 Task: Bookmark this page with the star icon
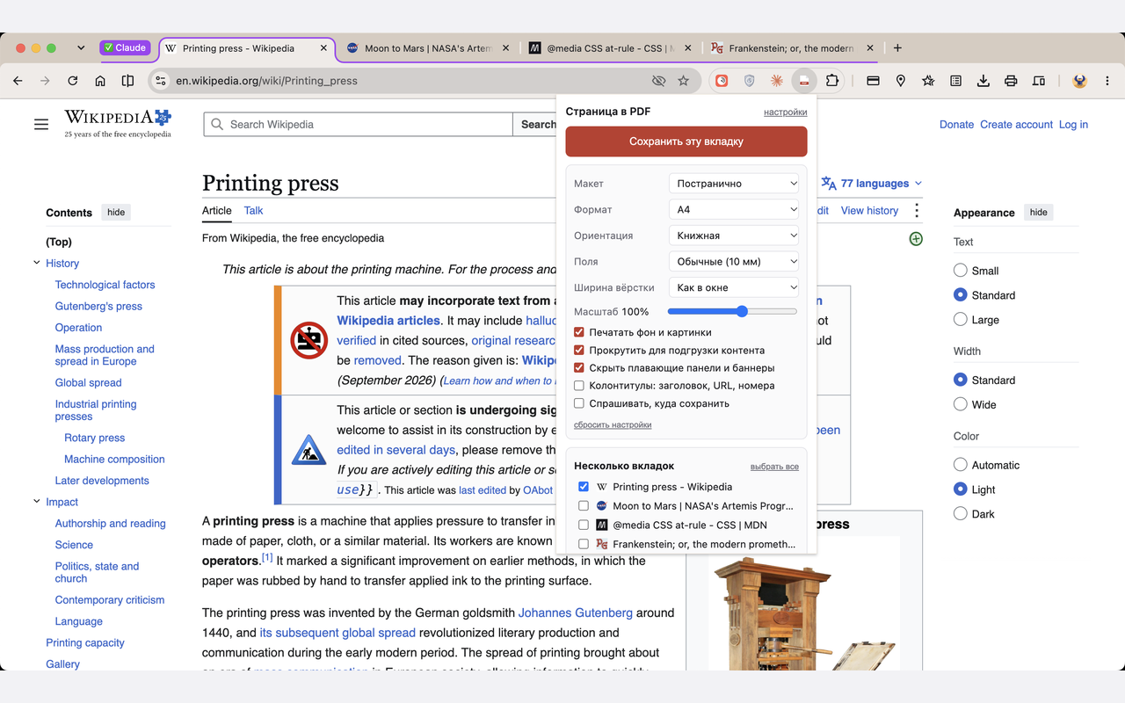(683, 81)
